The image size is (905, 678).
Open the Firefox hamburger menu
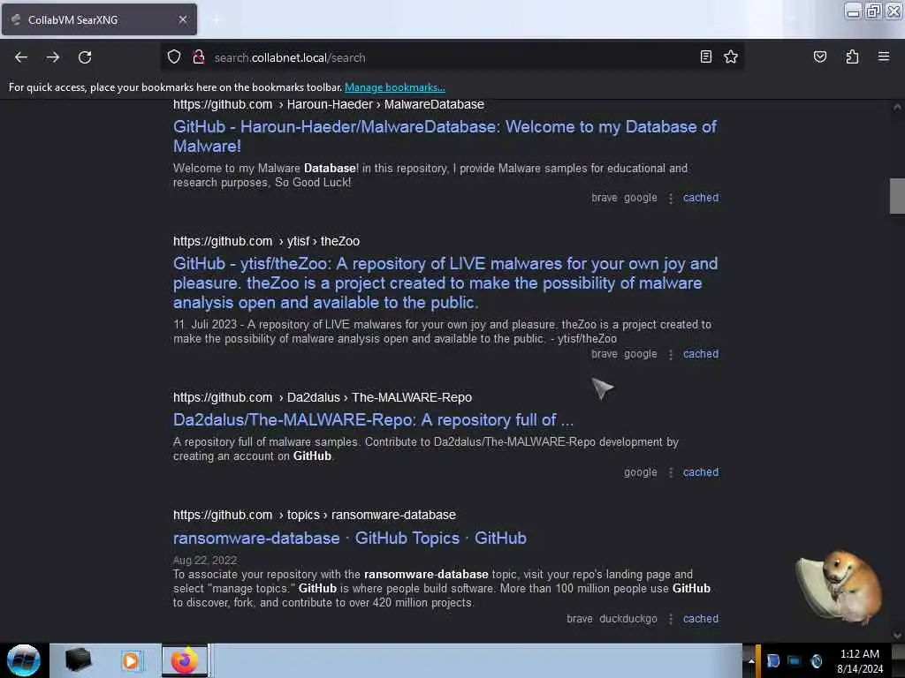pyautogui.click(x=884, y=57)
